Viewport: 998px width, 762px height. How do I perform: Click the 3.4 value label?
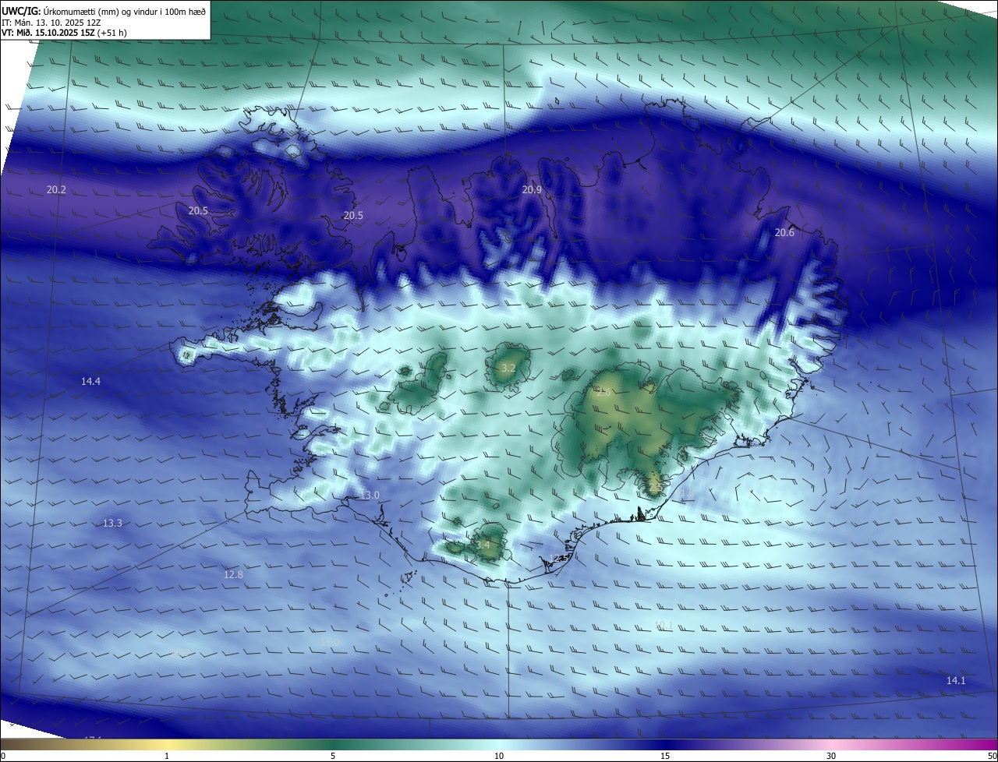(x=483, y=545)
